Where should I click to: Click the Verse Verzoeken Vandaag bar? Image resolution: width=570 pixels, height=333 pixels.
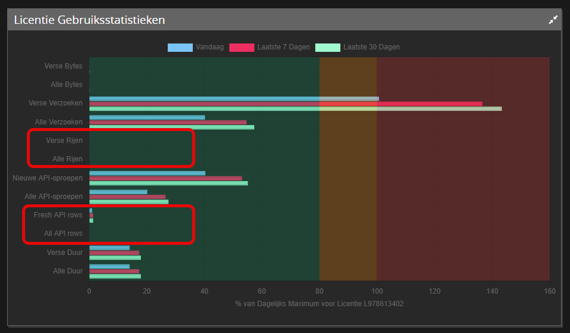234,98
